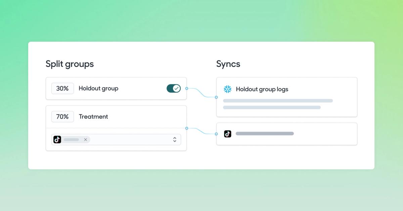Toggle the switch on the Holdout group row

point(173,88)
